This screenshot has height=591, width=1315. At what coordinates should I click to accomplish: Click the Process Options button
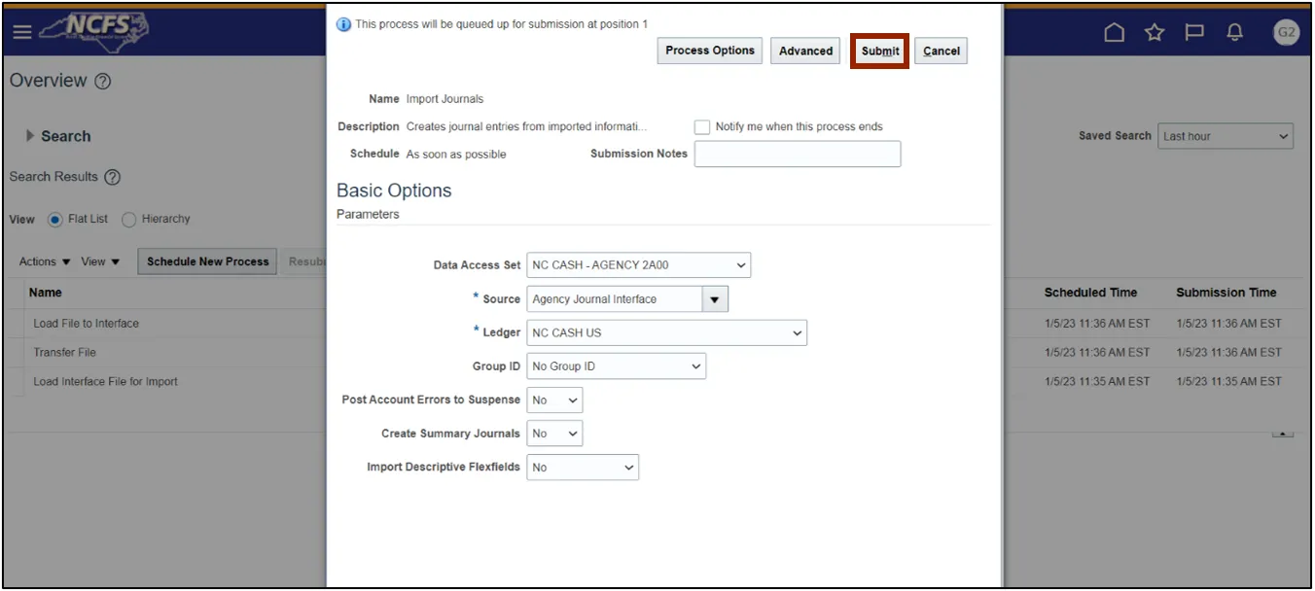coord(710,52)
